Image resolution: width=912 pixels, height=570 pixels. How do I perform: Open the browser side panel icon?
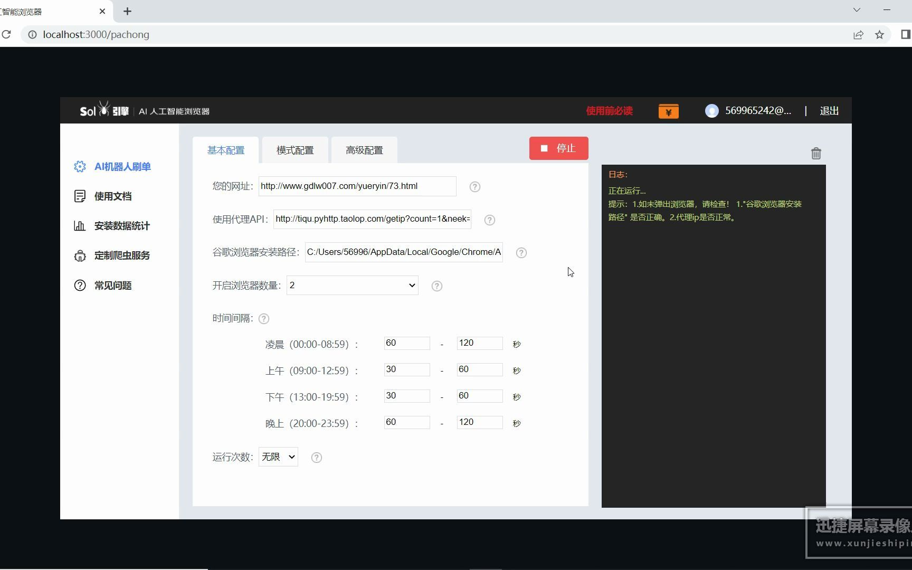pos(906,34)
